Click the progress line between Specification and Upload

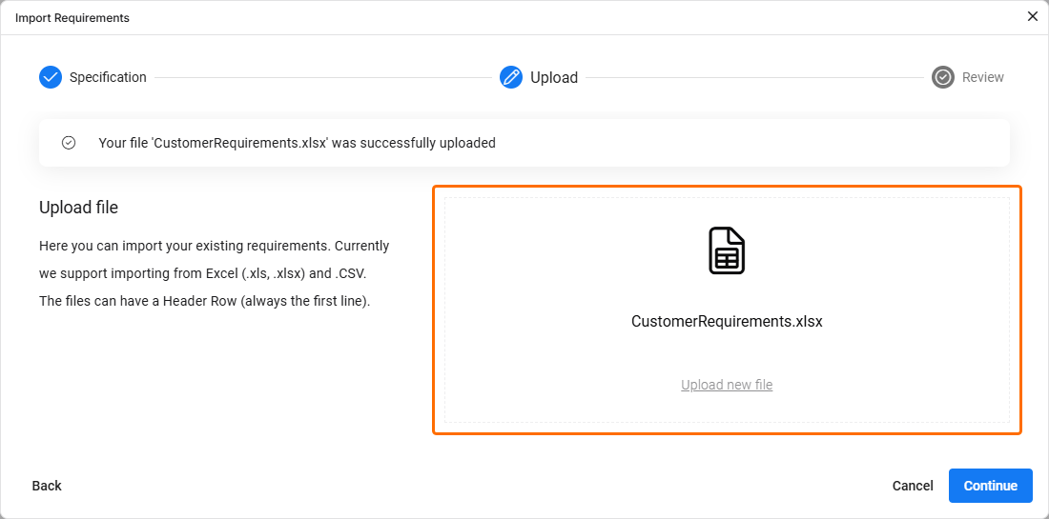click(322, 77)
